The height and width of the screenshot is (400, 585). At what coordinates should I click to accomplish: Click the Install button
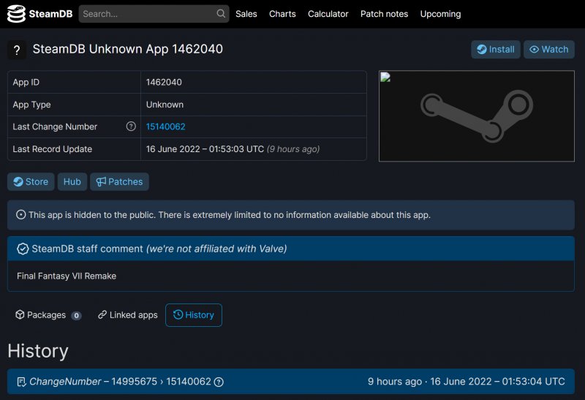click(x=496, y=49)
